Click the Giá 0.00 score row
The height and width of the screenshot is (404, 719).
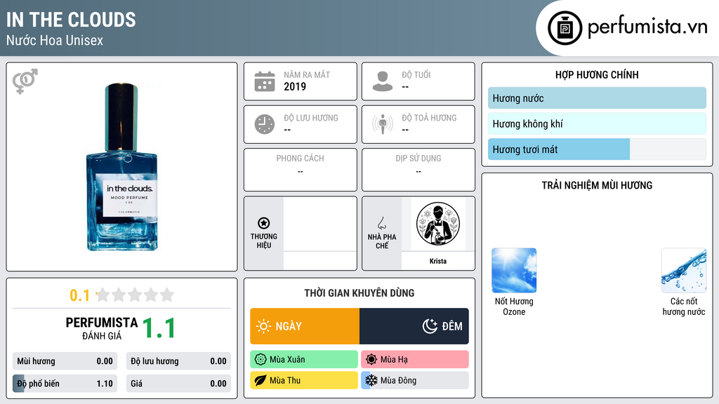pyautogui.click(x=178, y=384)
